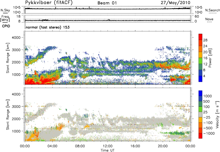Click the 'Pykkvibaer (fitACF)' plot title

point(49,3)
